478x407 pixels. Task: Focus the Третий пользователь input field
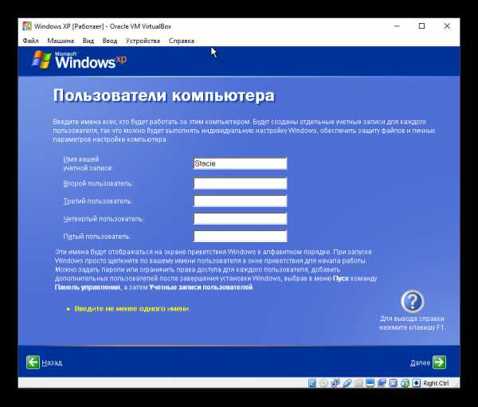(240, 201)
